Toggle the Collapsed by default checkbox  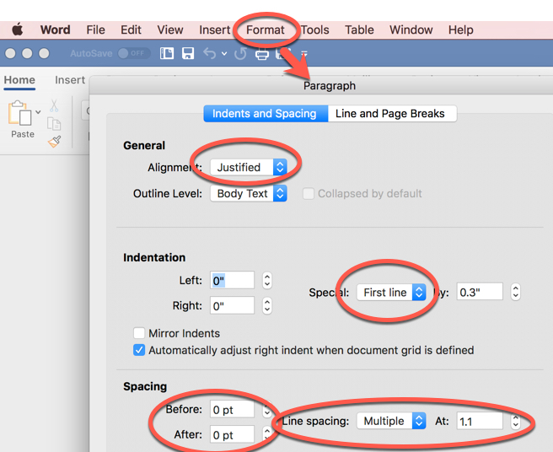309,193
